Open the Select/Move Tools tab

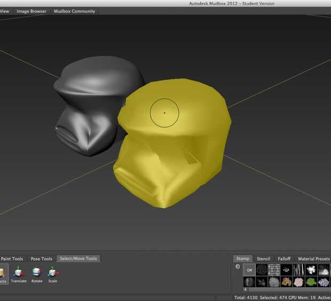[78, 259]
